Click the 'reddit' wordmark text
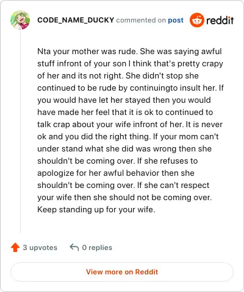This screenshot has width=244, height=292. tap(220, 20)
